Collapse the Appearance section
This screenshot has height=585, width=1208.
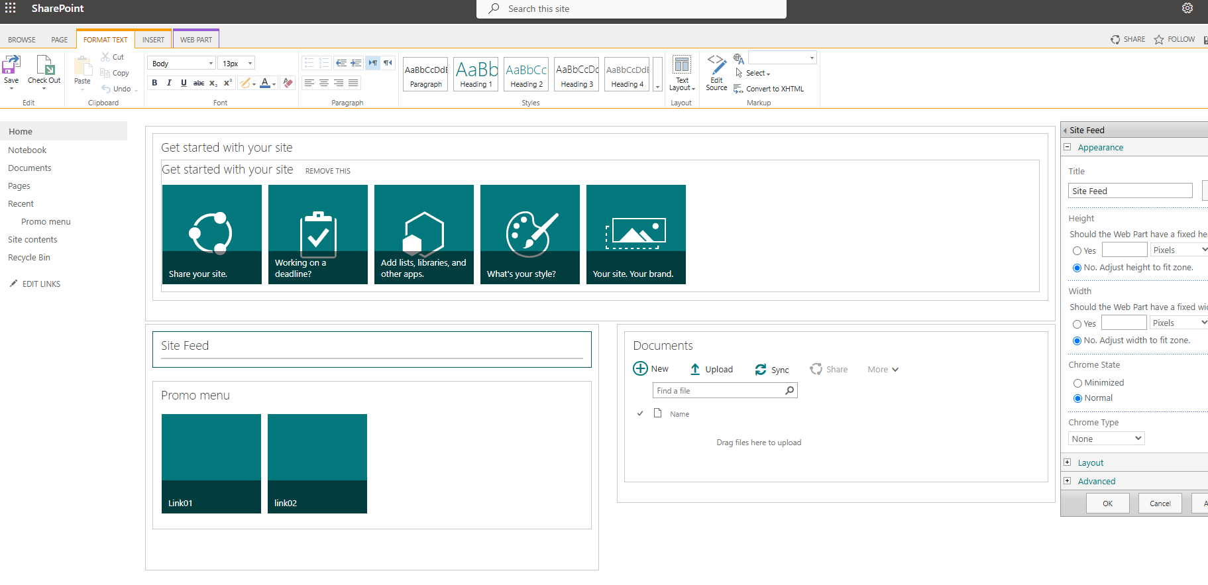tap(1067, 147)
